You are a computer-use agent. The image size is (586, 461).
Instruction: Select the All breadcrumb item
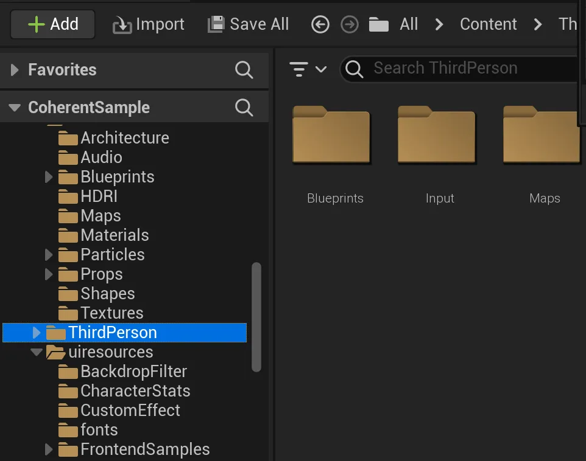(409, 24)
